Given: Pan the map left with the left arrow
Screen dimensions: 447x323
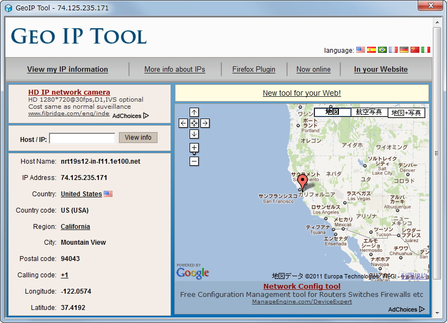Looking at the screenshot, I should click(183, 123).
